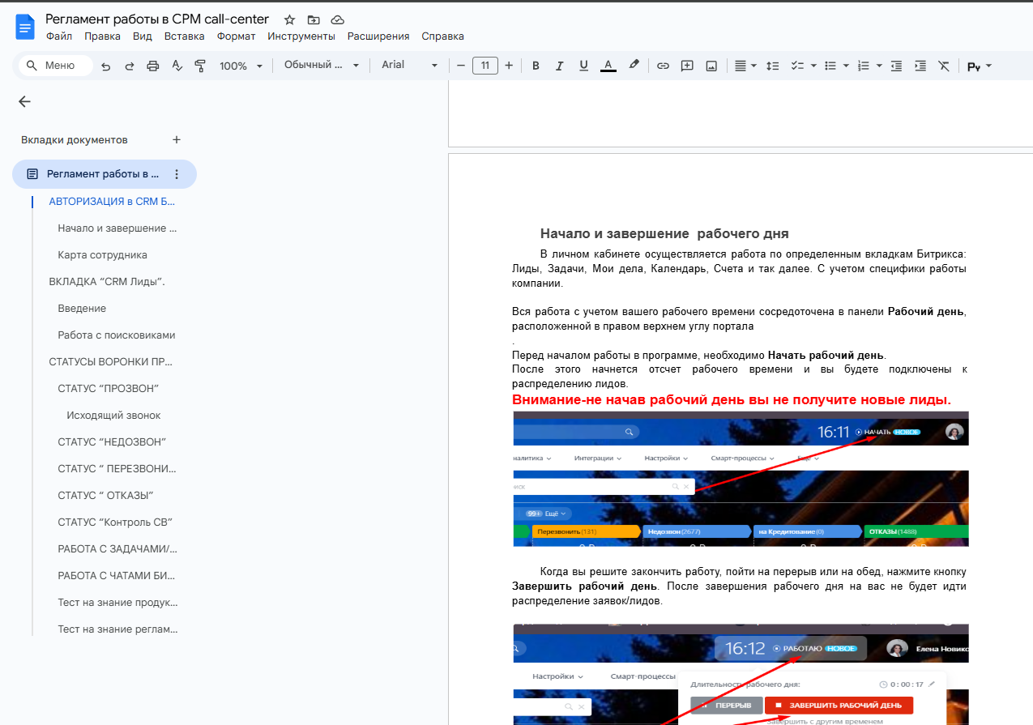Open numbered list options arrow
1033x725 pixels.
[x=879, y=66]
